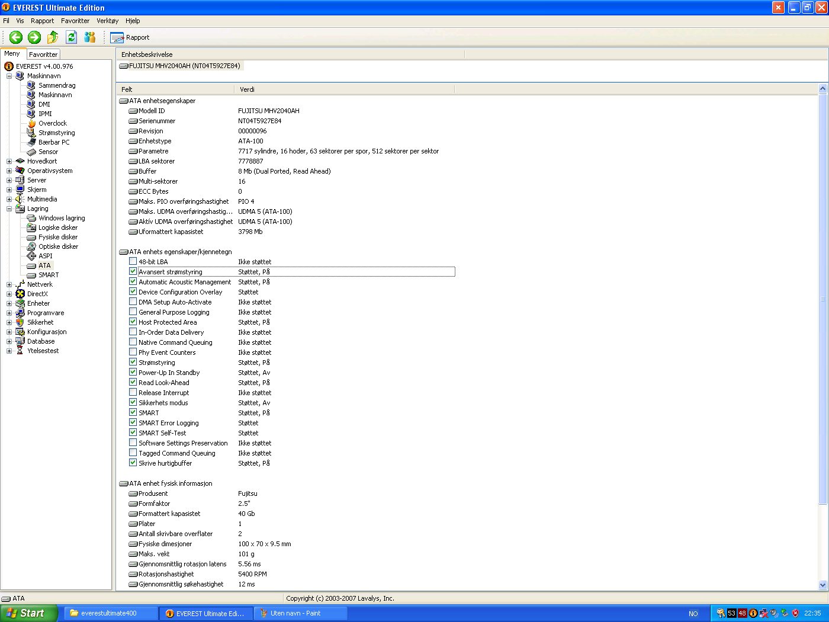Viewport: 829px width, 622px height.
Task: Select the Sensor icon in tree
Action: coord(31,152)
